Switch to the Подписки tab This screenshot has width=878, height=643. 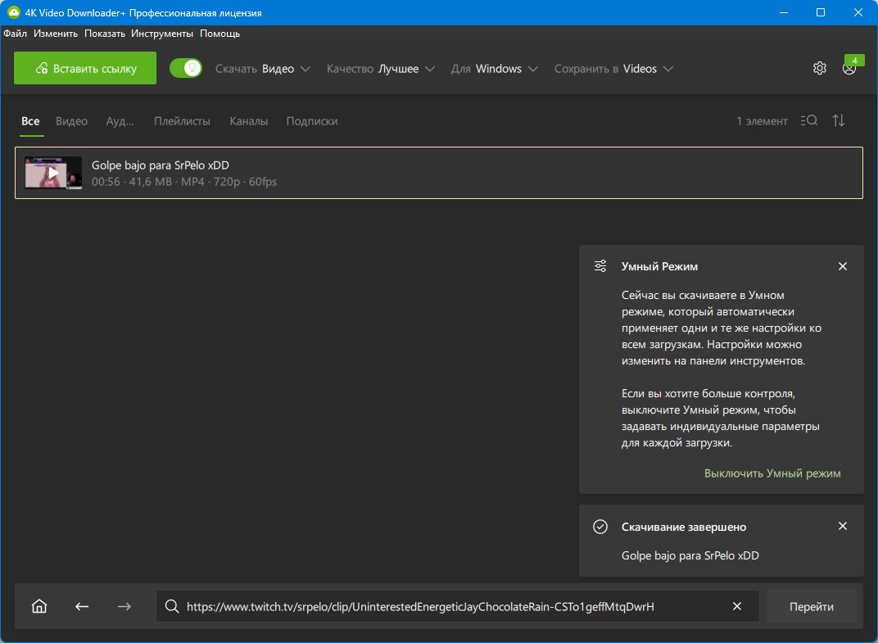pyautogui.click(x=312, y=121)
